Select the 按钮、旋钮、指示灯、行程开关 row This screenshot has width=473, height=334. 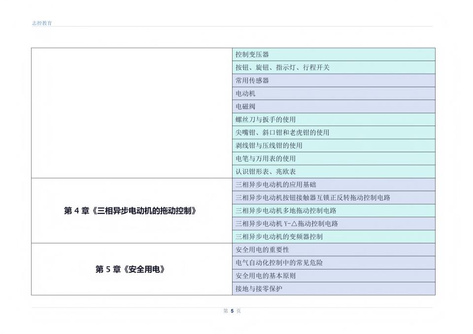tap(334, 67)
